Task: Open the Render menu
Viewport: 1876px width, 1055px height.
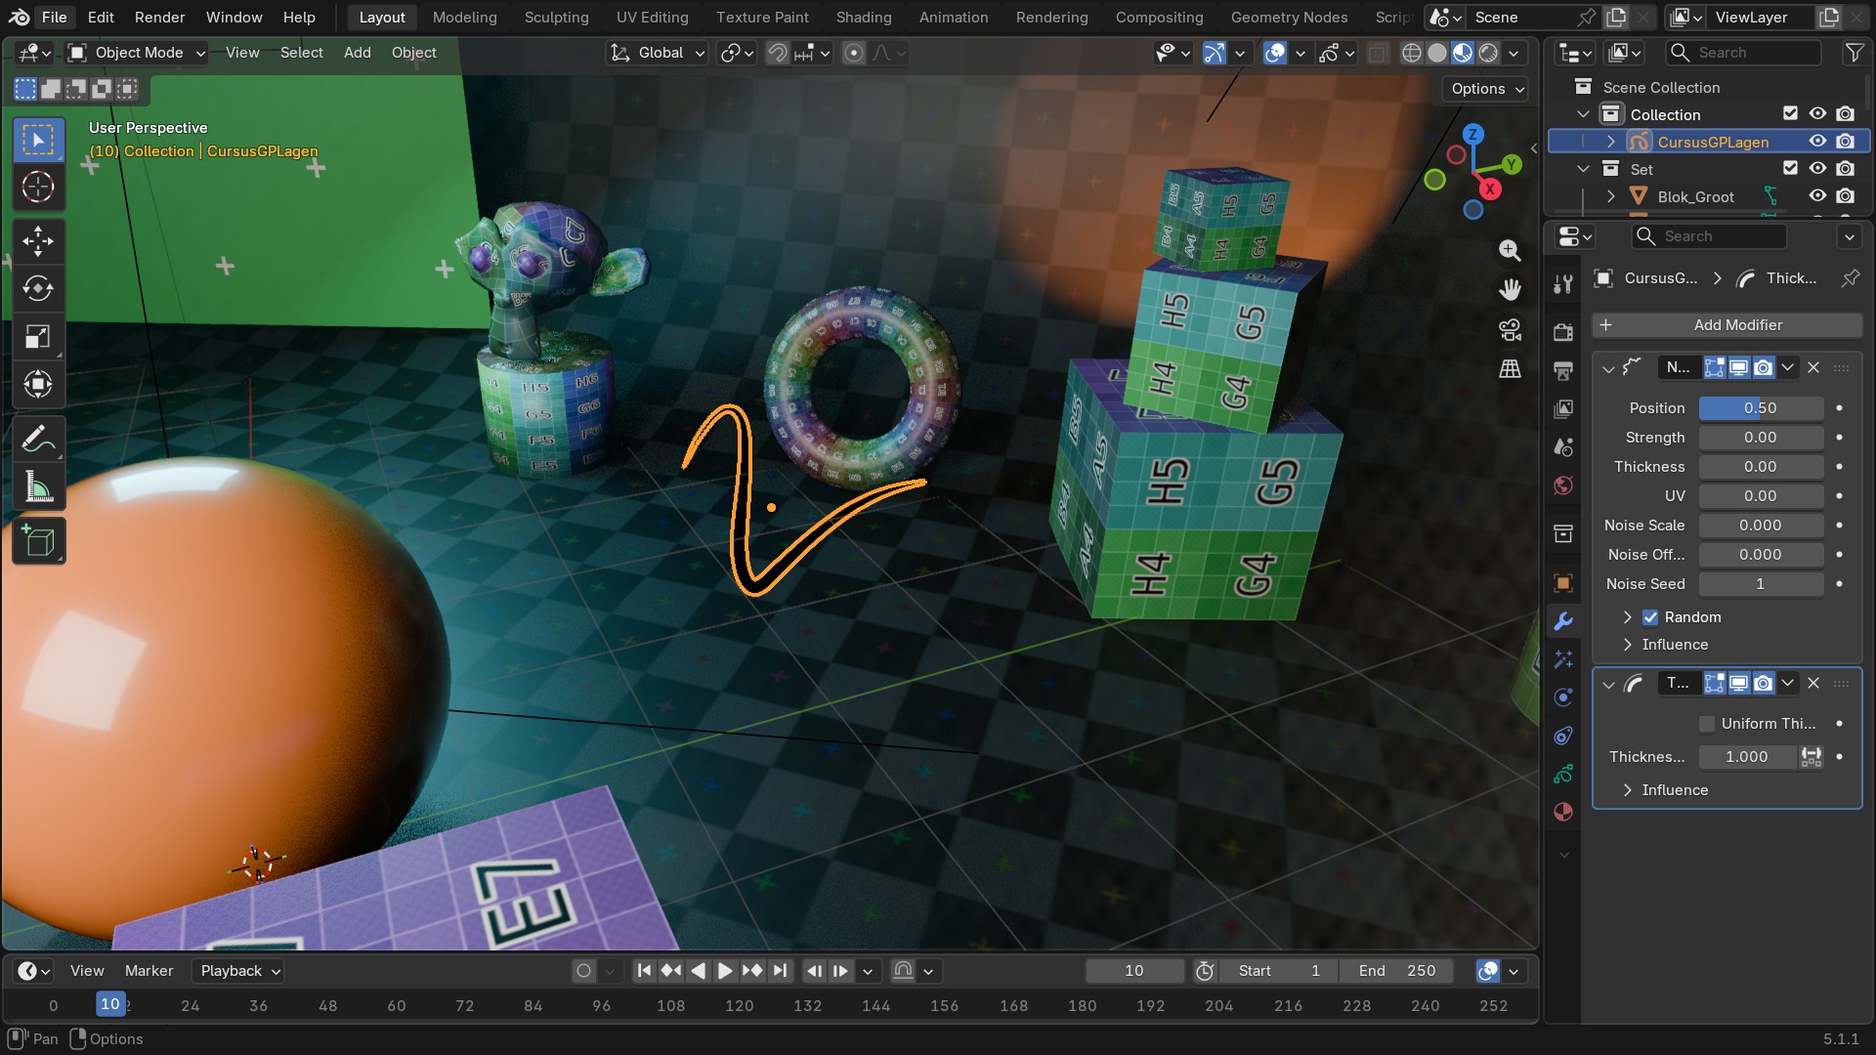Action: (159, 17)
